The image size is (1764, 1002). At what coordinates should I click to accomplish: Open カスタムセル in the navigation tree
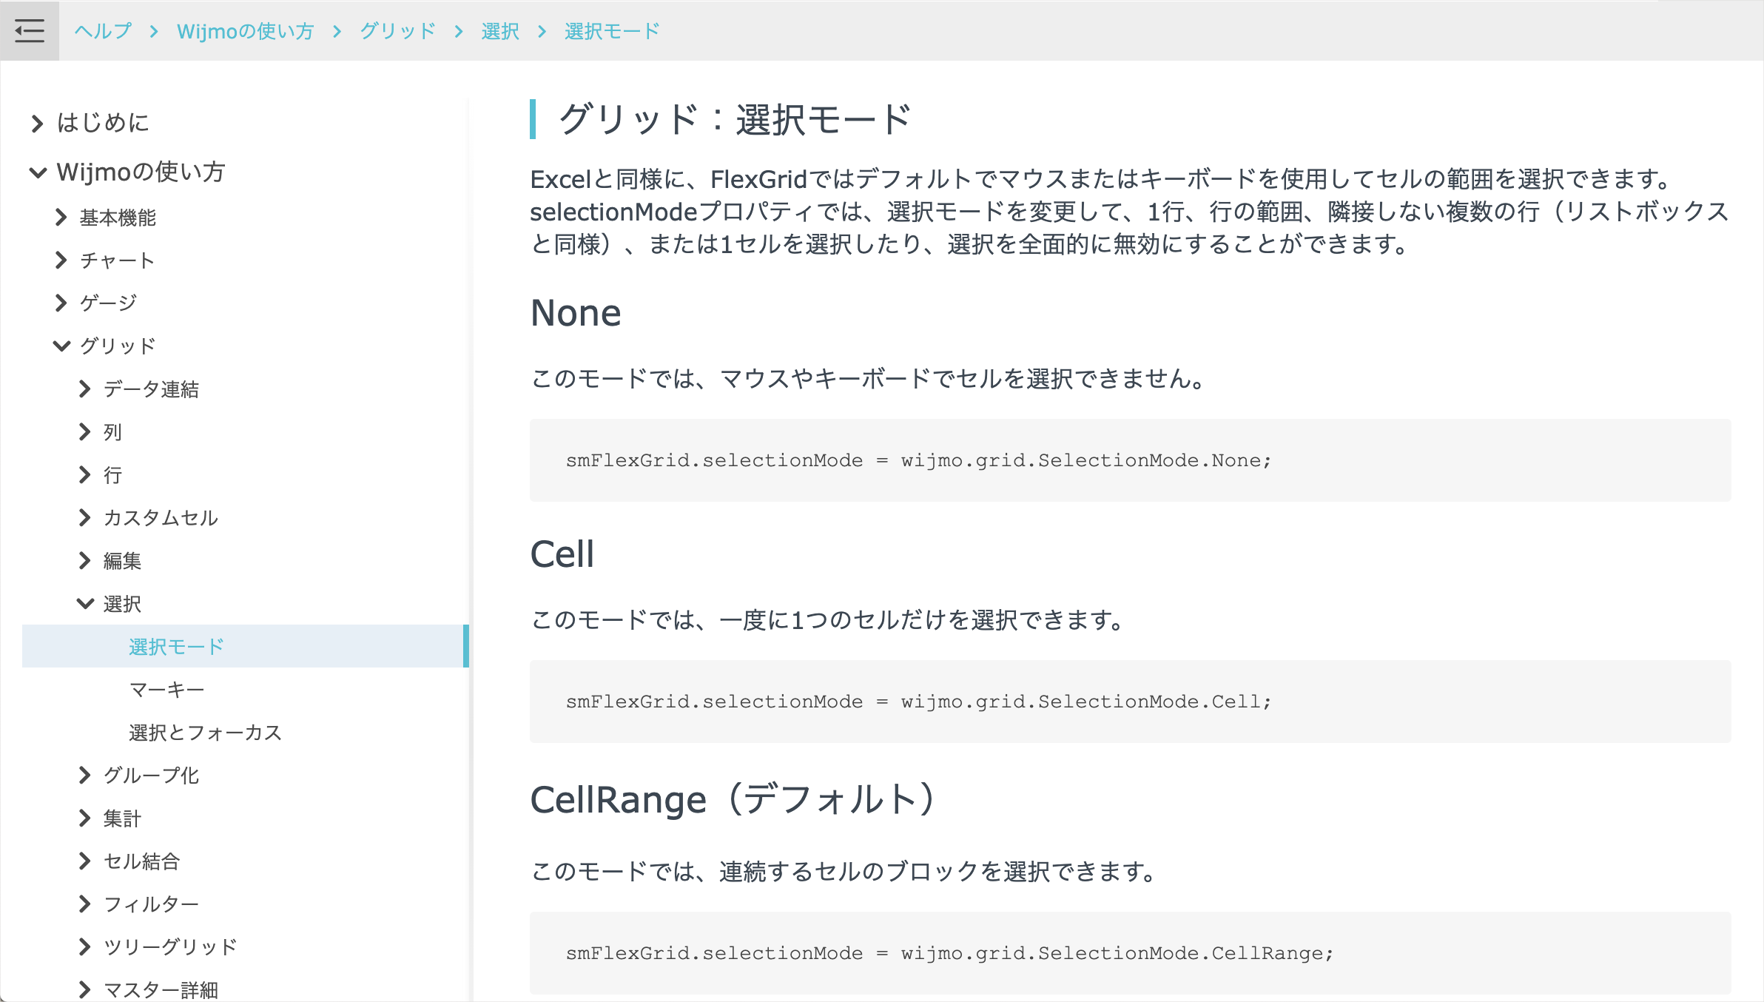point(161,517)
